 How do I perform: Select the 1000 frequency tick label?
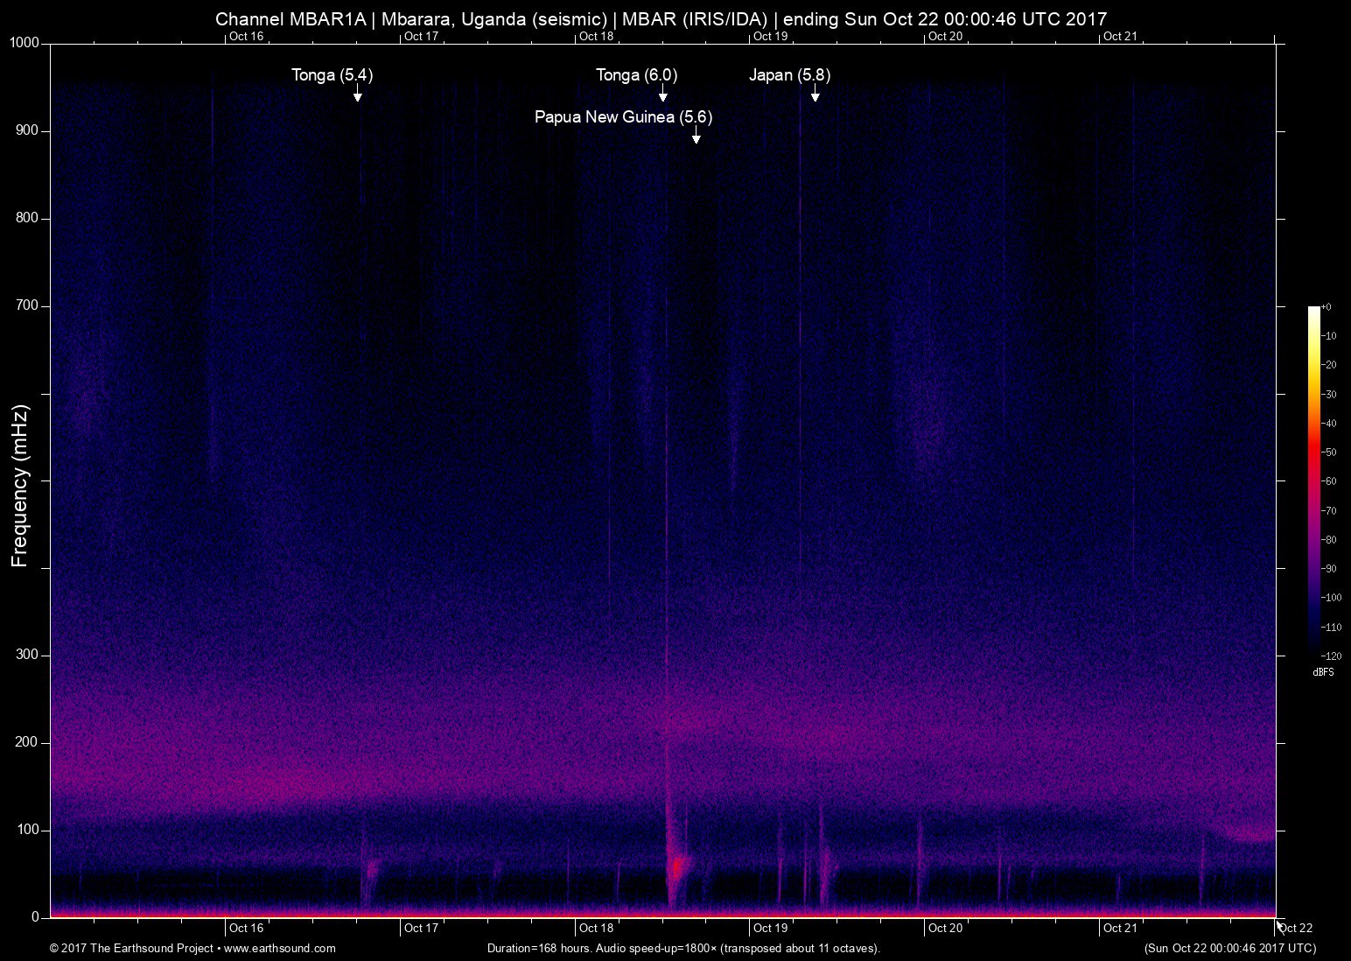26,40
